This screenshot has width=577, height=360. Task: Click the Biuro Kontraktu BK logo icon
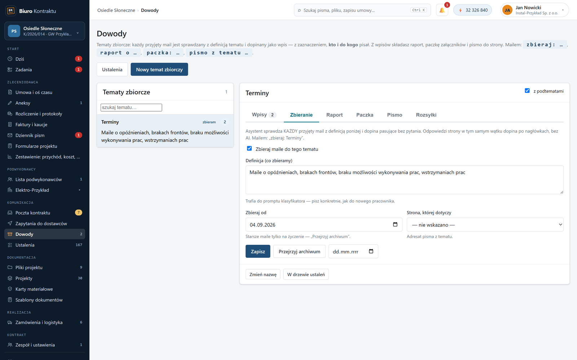[11, 11]
